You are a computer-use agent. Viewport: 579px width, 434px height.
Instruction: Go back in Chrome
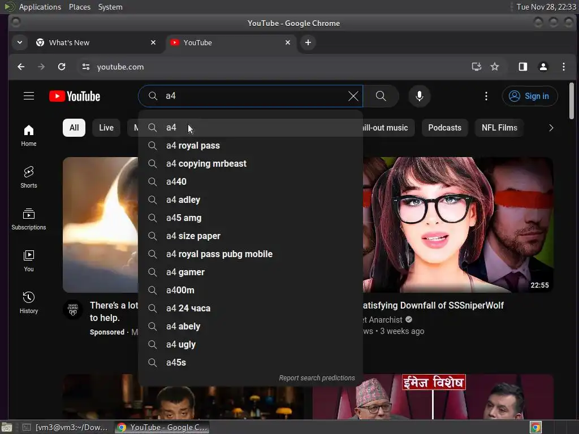point(21,67)
